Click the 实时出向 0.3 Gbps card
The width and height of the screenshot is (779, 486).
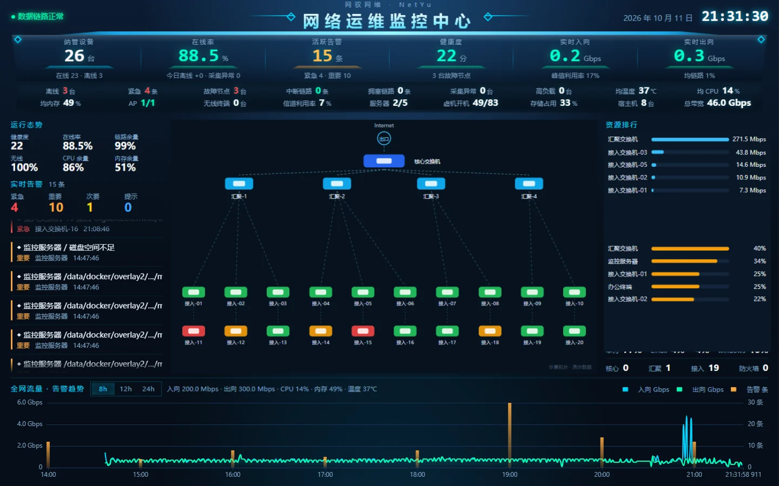pos(699,59)
